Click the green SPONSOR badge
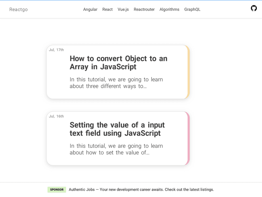Screen dimensions: 262x197 (57, 190)
